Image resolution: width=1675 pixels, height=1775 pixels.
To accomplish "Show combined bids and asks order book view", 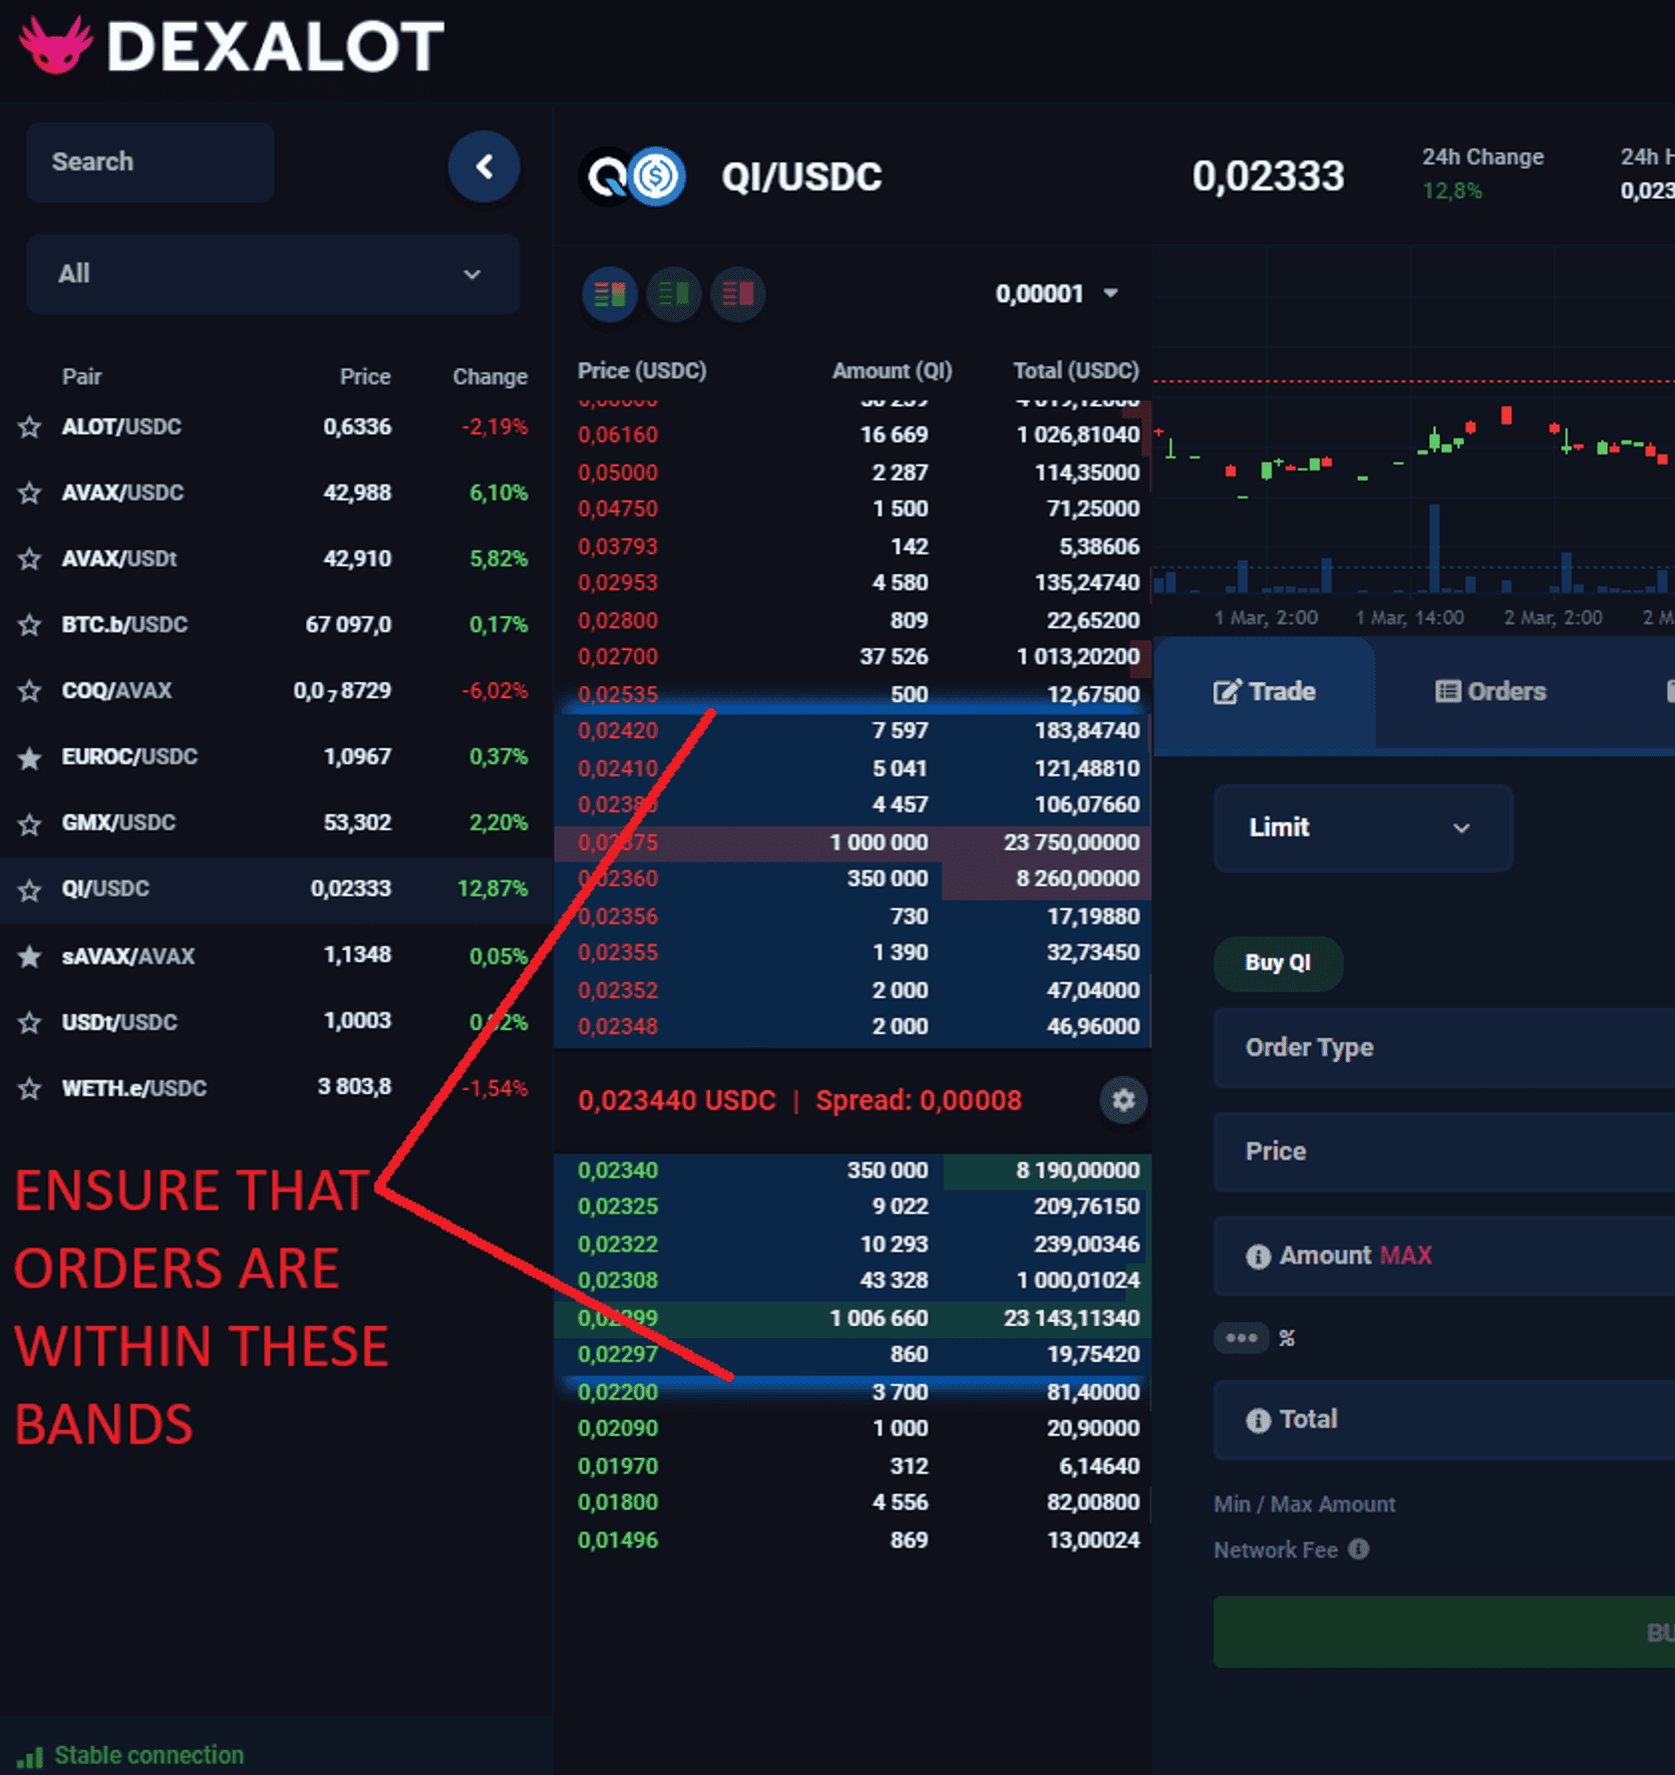I will [609, 294].
